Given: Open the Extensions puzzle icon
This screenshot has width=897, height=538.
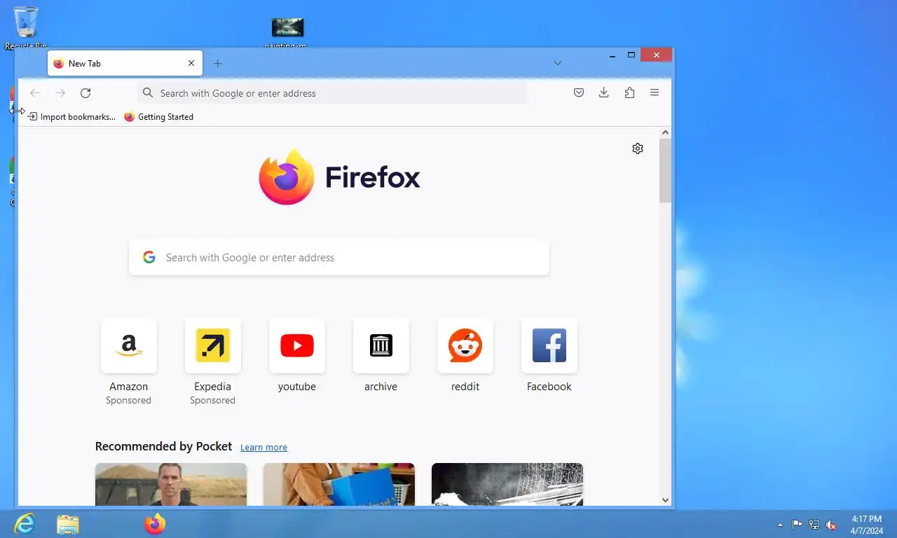Looking at the screenshot, I should click(x=629, y=92).
